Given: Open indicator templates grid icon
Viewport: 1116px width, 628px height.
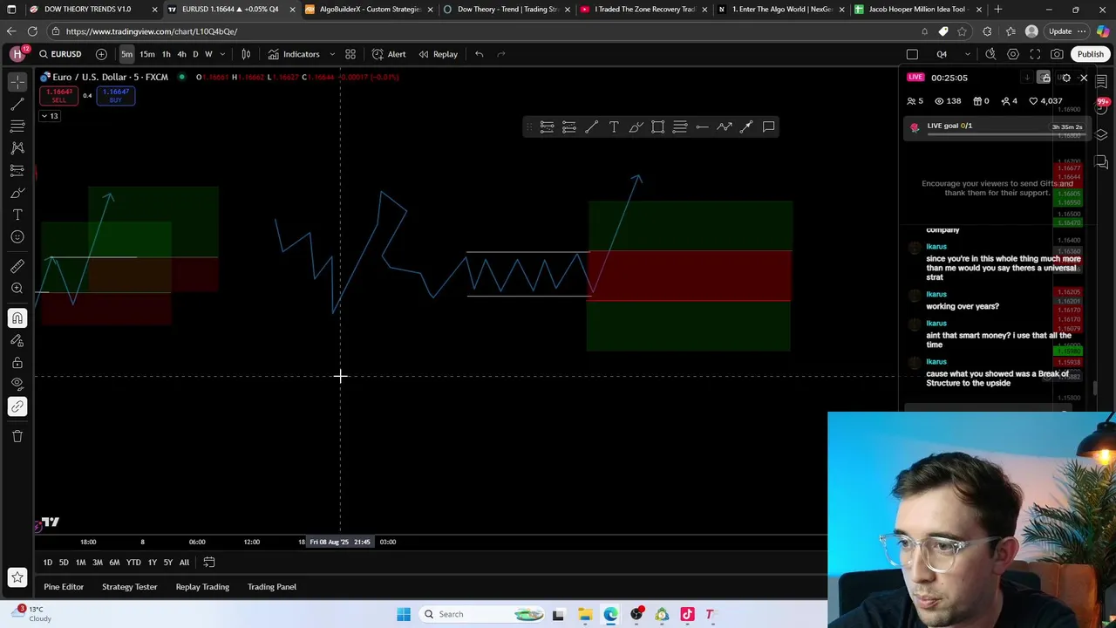Looking at the screenshot, I should [350, 54].
